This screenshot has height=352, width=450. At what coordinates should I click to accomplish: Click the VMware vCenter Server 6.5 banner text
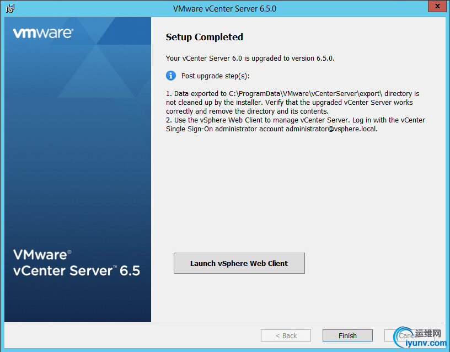pyautogui.click(x=76, y=263)
